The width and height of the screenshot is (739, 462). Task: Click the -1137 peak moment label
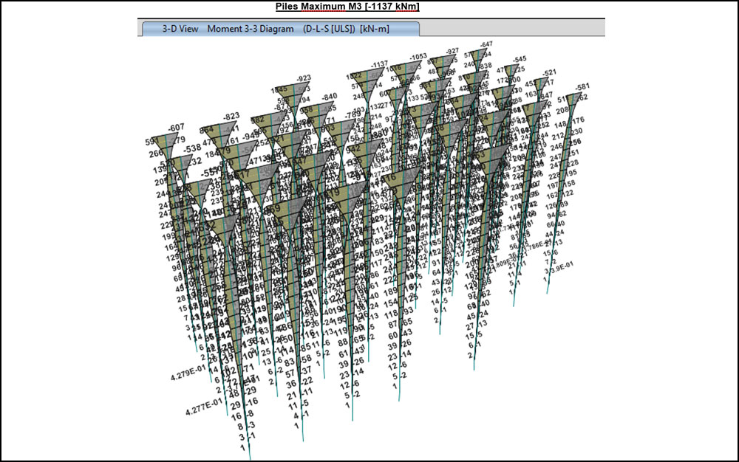(378, 64)
